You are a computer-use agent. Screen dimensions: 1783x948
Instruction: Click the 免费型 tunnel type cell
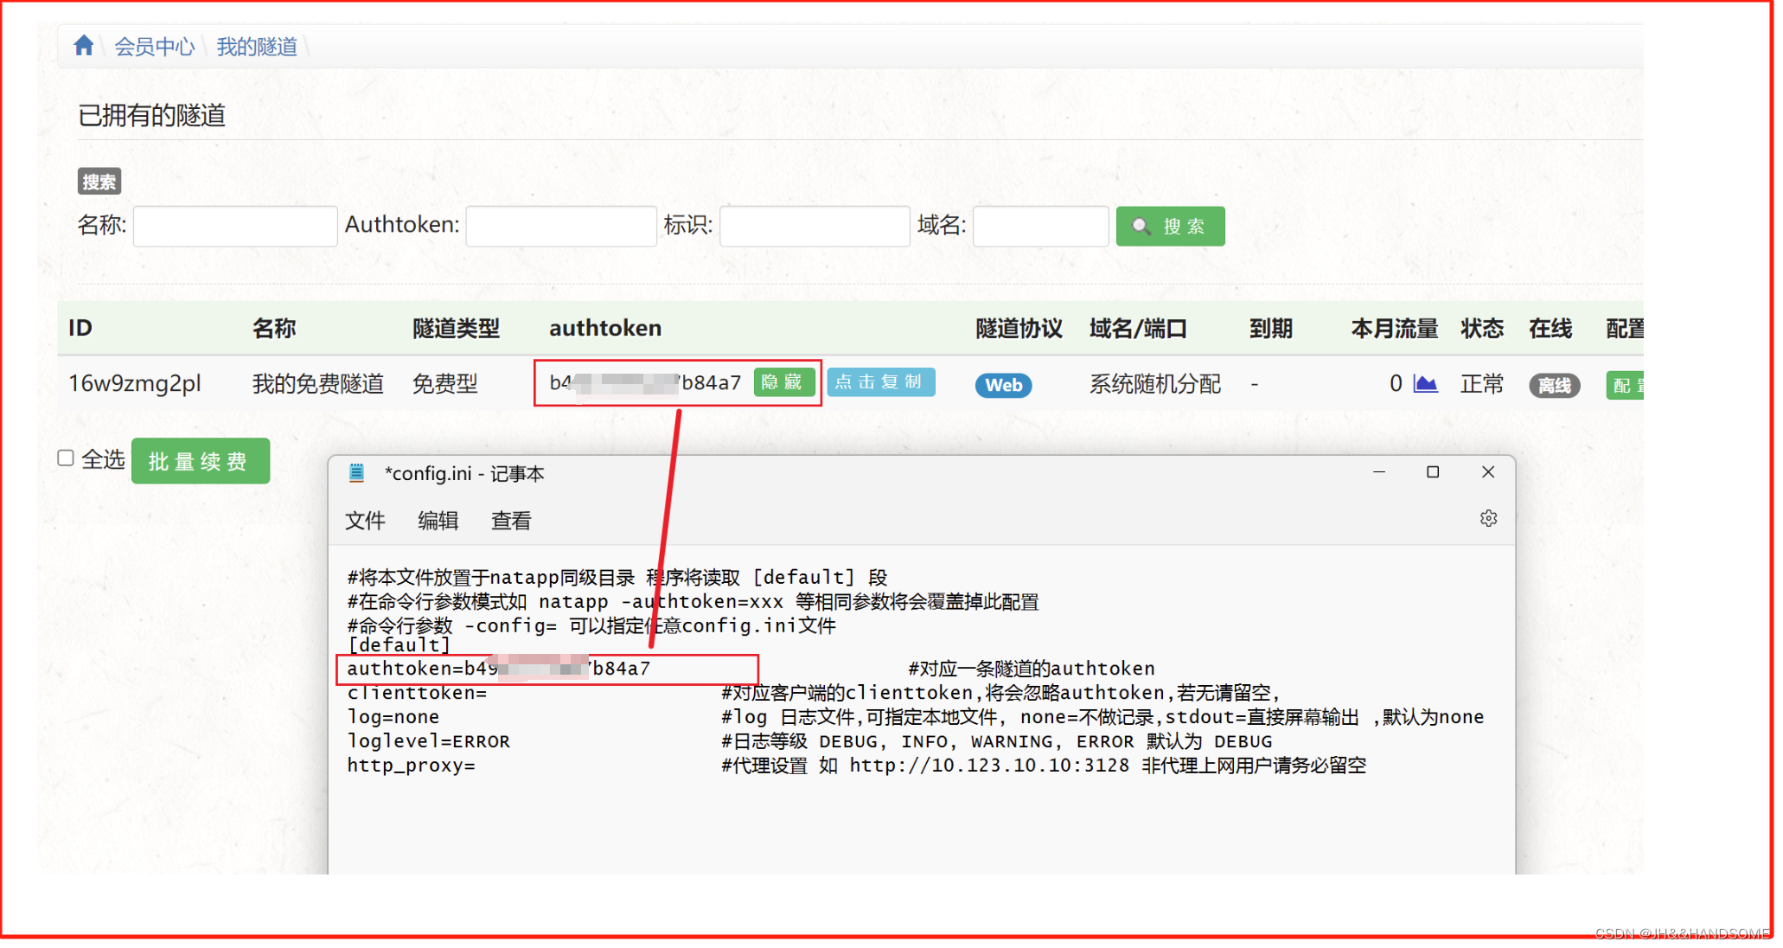coord(445,383)
